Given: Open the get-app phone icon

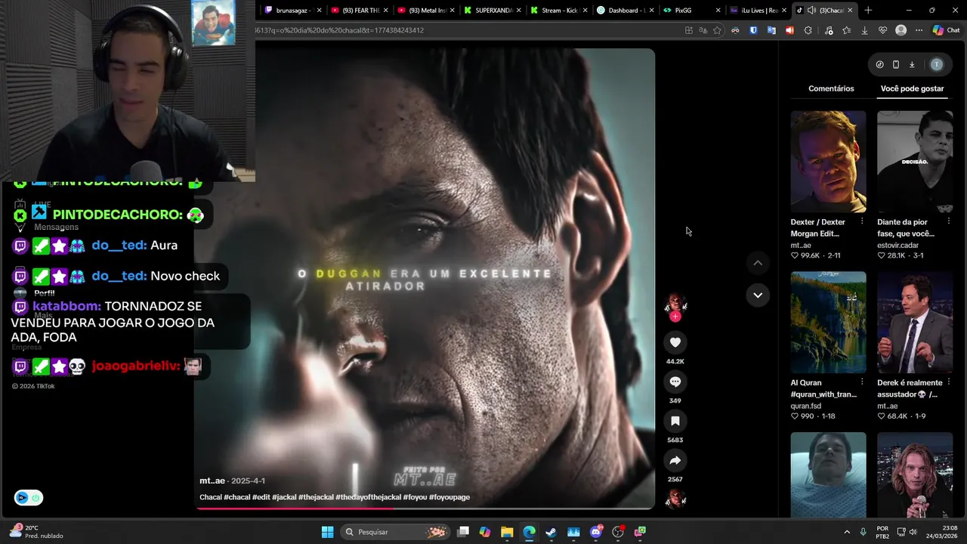Looking at the screenshot, I should click(x=896, y=64).
